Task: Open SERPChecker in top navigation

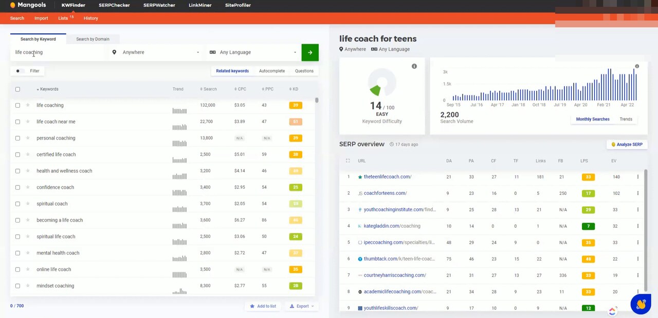Action: [x=114, y=5]
